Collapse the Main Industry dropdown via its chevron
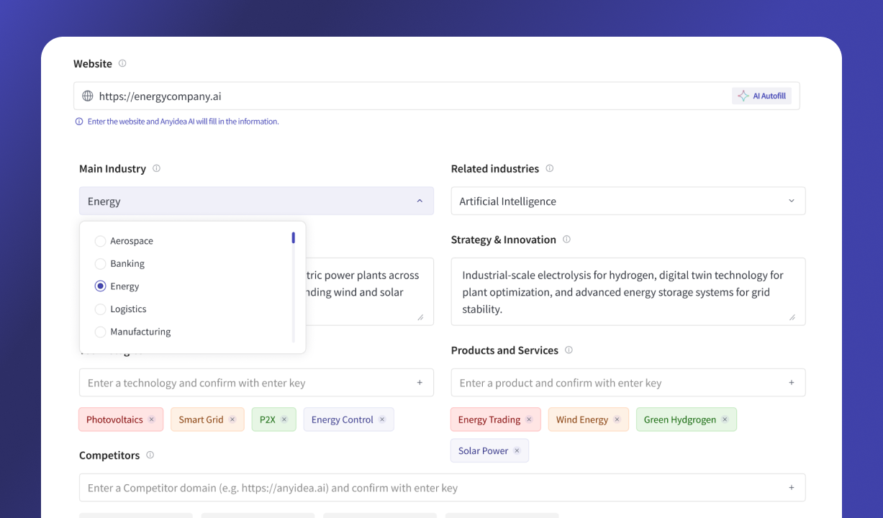883x518 pixels. (x=420, y=201)
